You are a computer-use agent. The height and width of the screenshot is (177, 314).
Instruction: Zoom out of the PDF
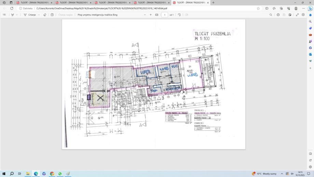[x=145, y=15]
